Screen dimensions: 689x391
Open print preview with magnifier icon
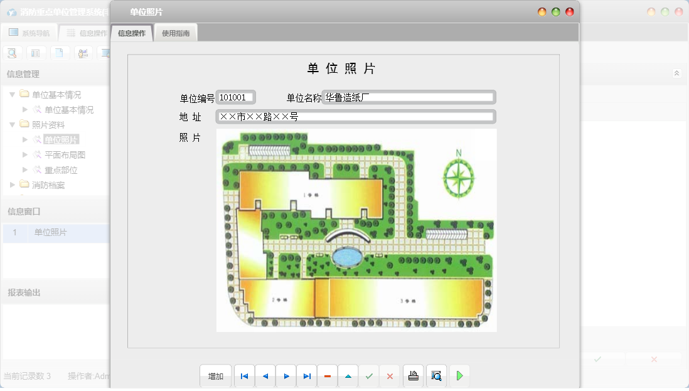pos(436,375)
